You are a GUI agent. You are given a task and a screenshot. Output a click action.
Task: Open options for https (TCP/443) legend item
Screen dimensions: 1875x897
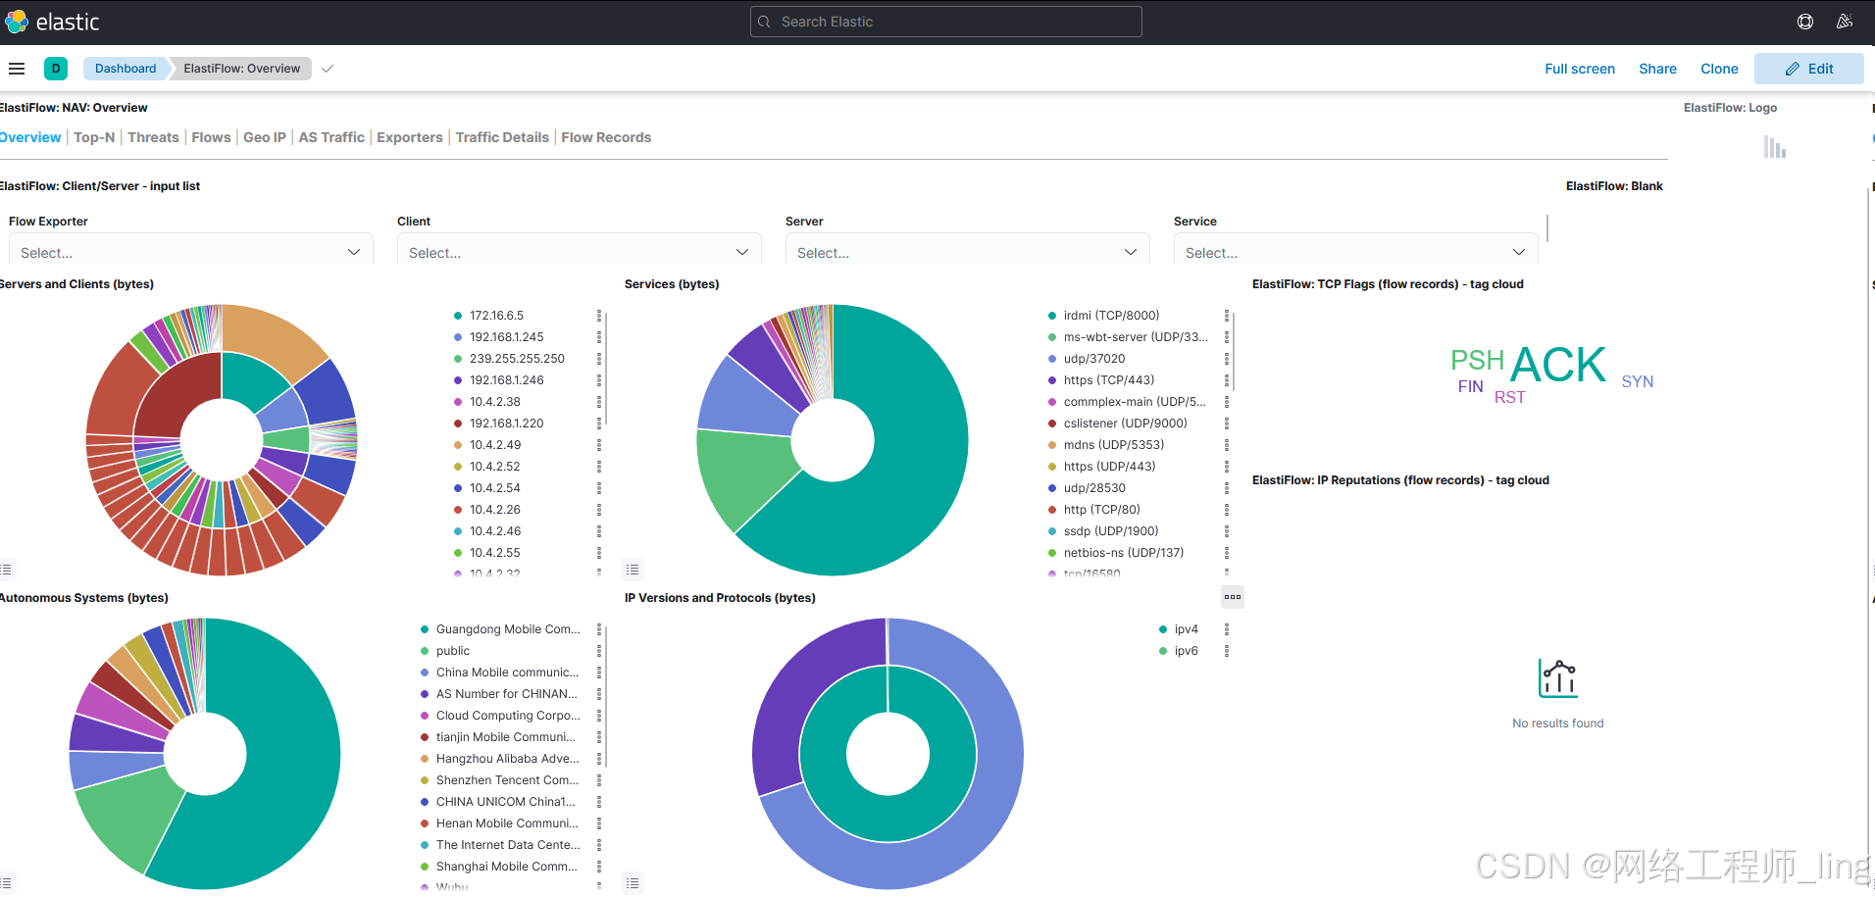click(x=1227, y=380)
